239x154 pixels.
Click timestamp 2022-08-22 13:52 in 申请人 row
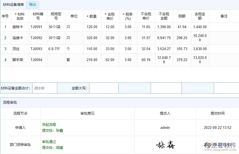click(x=218, y=127)
